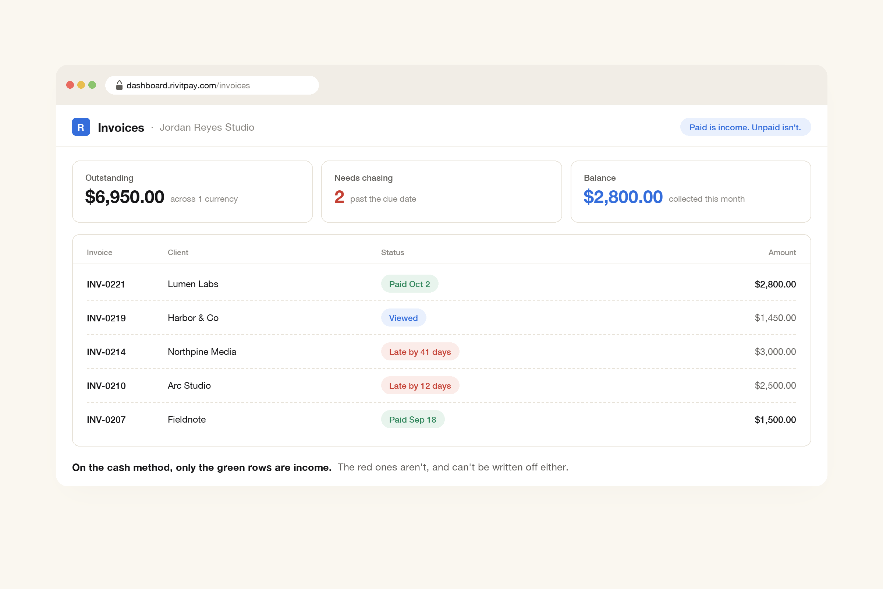Click the $1,500.00 amount for Fieldnote

[775, 420]
